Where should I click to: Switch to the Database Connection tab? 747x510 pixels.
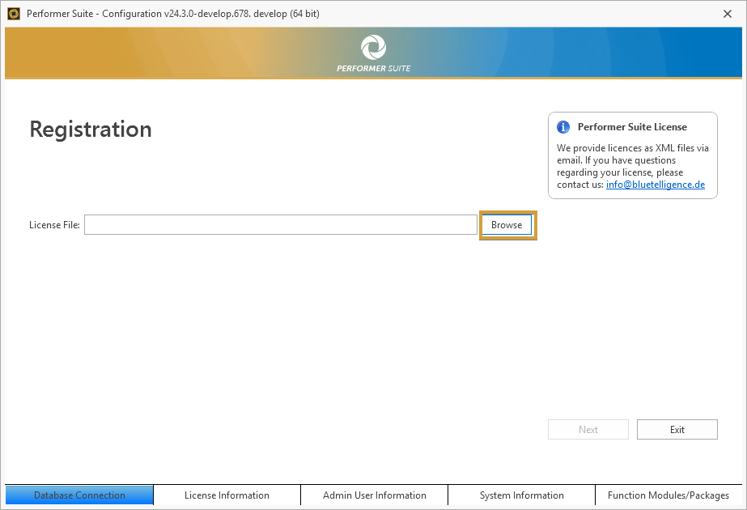click(x=79, y=495)
